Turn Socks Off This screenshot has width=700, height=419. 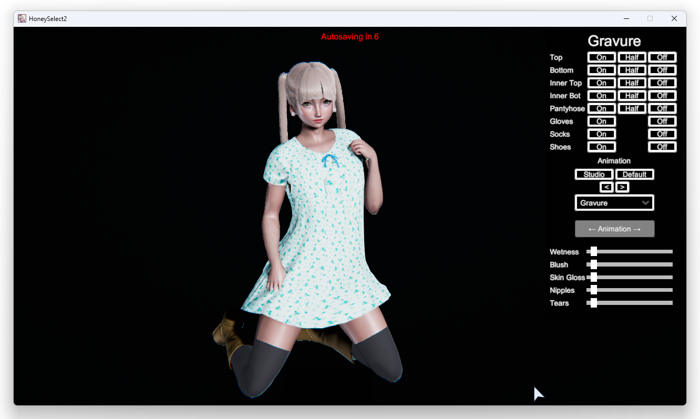point(662,134)
